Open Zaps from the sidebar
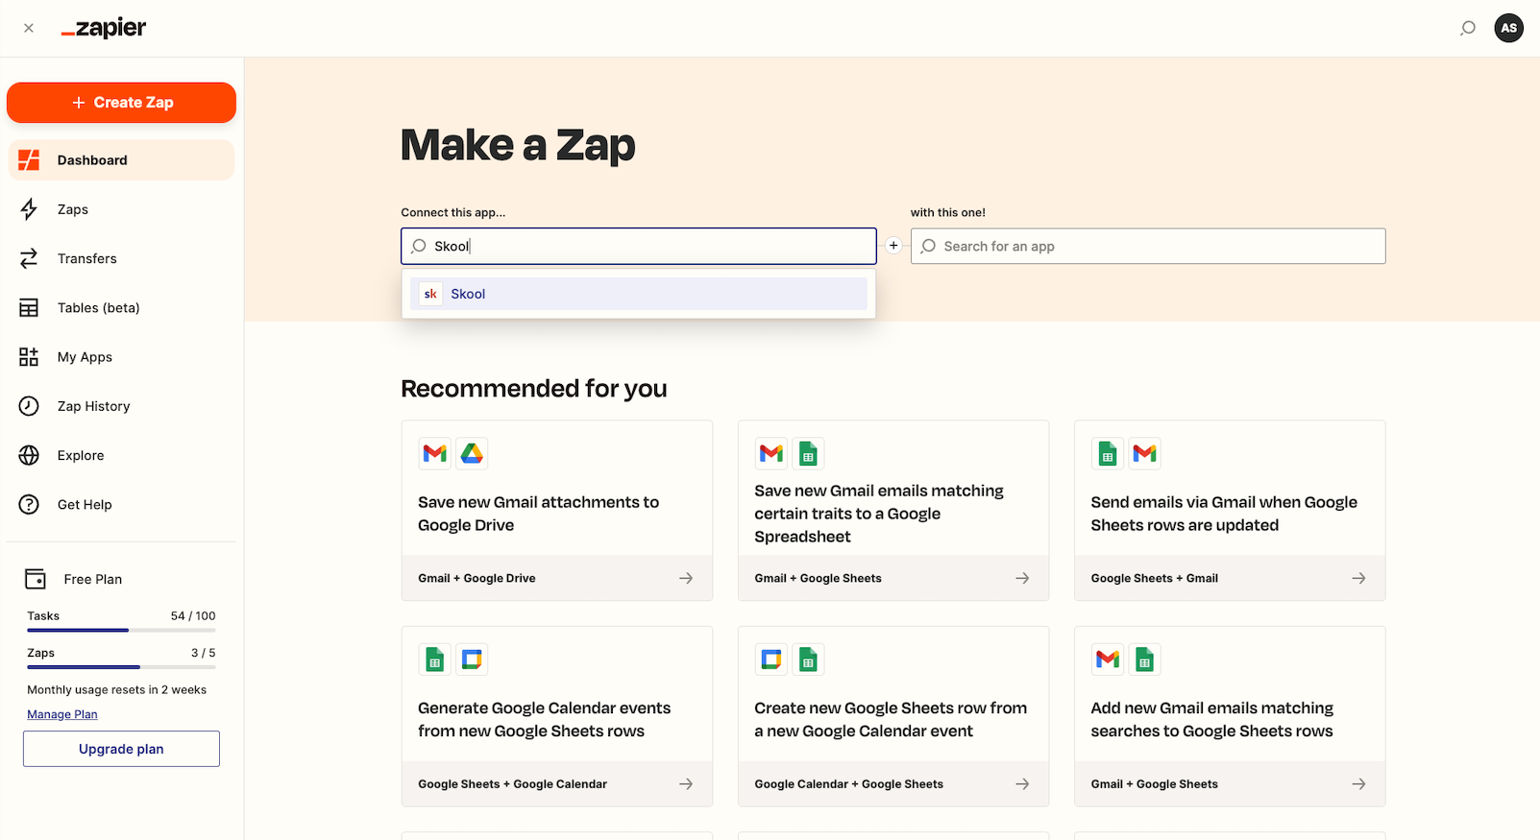Screen dimensions: 1540x840 [73, 209]
